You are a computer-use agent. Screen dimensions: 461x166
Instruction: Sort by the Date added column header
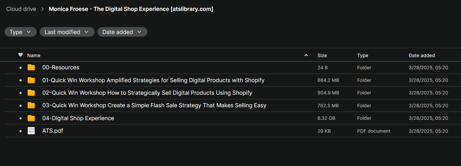(422, 55)
